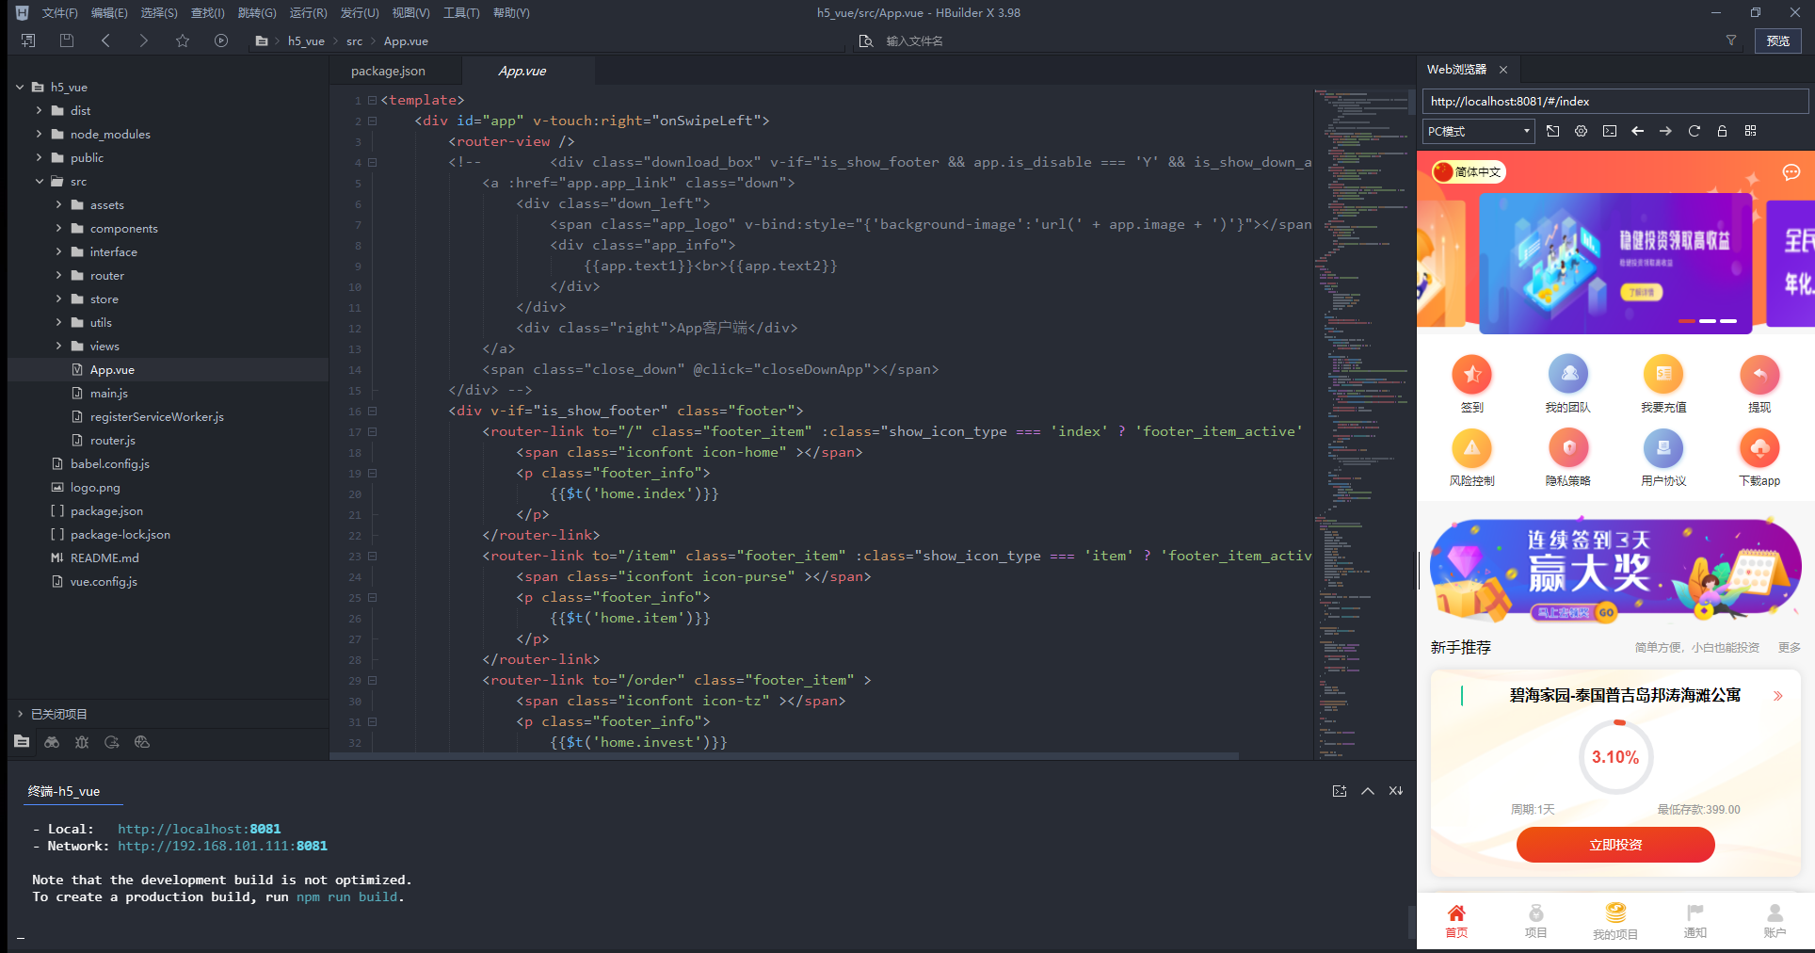Close the terminal panel
This screenshot has width=1815, height=953.
pyautogui.click(x=1396, y=791)
